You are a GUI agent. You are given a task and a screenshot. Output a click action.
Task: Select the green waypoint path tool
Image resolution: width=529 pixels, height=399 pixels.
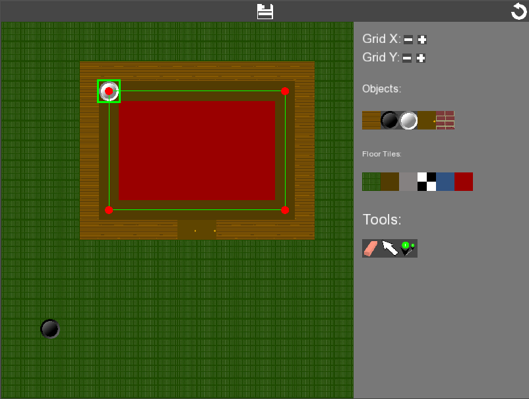point(408,248)
